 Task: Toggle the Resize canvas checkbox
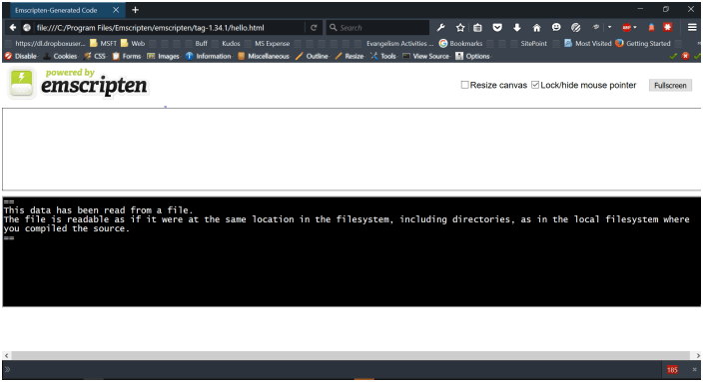click(x=465, y=85)
